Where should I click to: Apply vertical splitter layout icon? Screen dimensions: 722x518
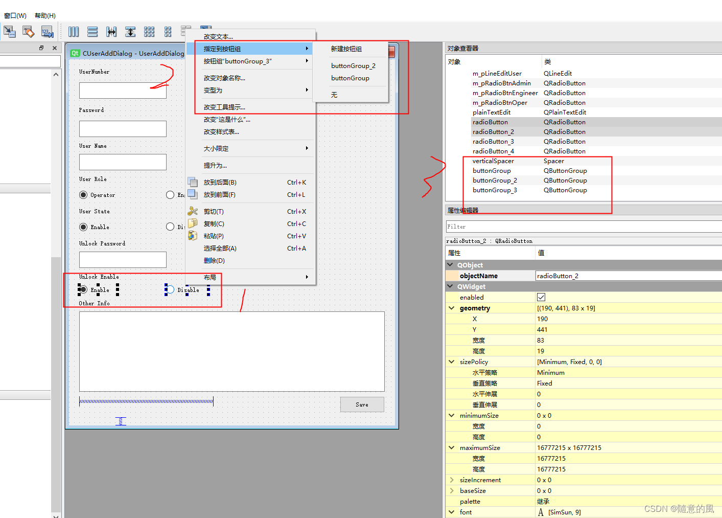(x=130, y=32)
